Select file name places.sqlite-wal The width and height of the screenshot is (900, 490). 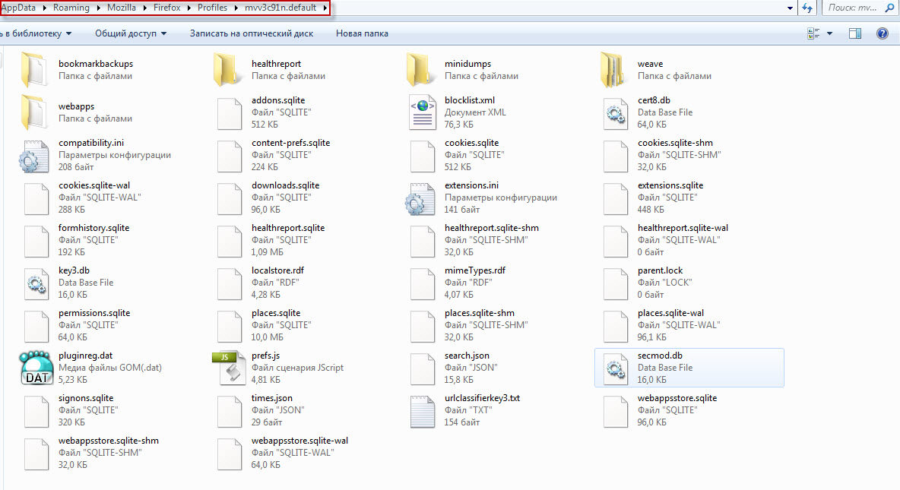[670, 313]
